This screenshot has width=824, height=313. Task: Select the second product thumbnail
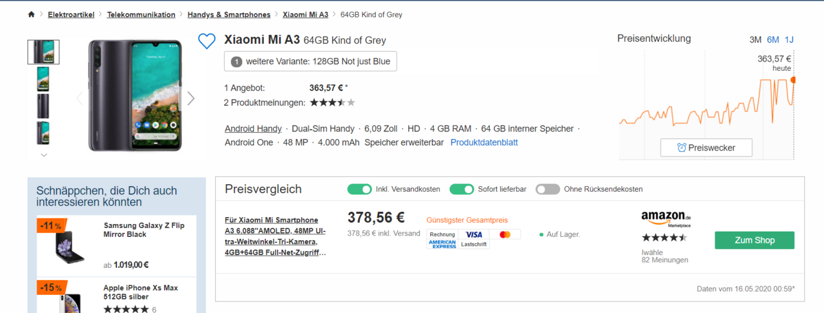[x=43, y=79]
